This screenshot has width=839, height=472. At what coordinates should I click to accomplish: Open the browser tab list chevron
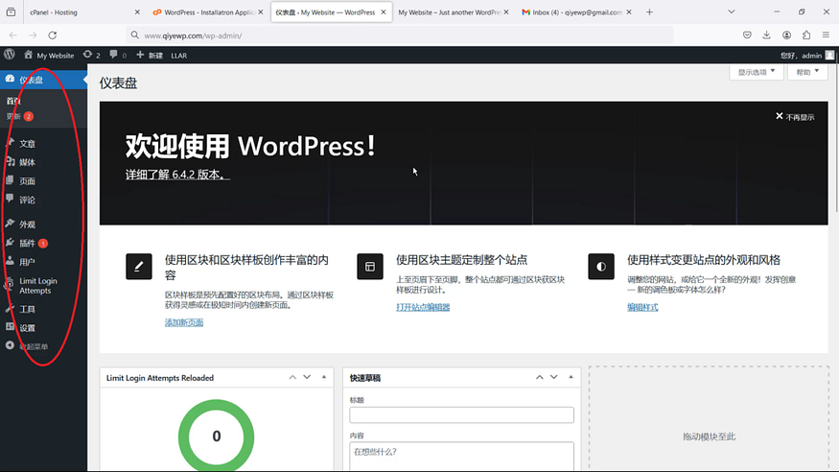(x=731, y=12)
